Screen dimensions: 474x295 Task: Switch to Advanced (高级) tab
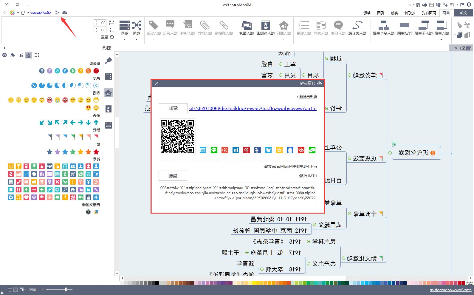coord(394,13)
